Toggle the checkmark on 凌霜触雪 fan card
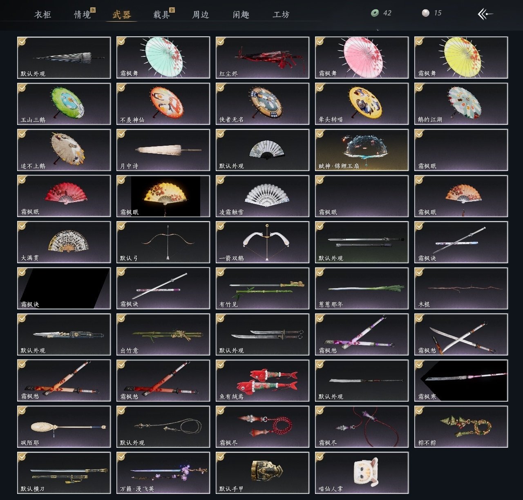The width and height of the screenshot is (523, 500). (221, 180)
